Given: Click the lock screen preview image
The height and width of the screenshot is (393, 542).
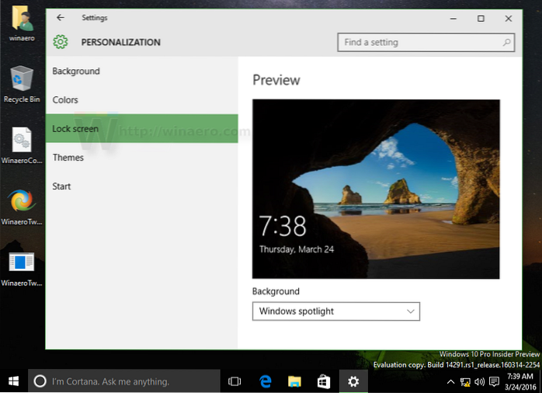Looking at the screenshot, I should 376,189.
